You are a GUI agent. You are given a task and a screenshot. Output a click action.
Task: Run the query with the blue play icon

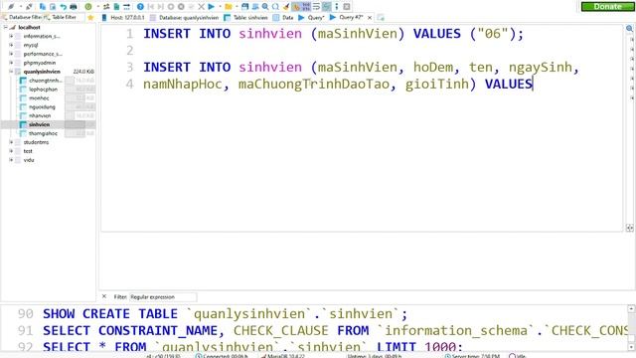(x=212, y=7)
